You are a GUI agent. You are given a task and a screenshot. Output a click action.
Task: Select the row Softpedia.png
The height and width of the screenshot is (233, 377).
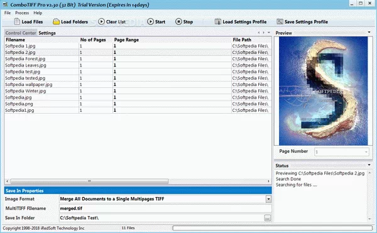point(138,104)
